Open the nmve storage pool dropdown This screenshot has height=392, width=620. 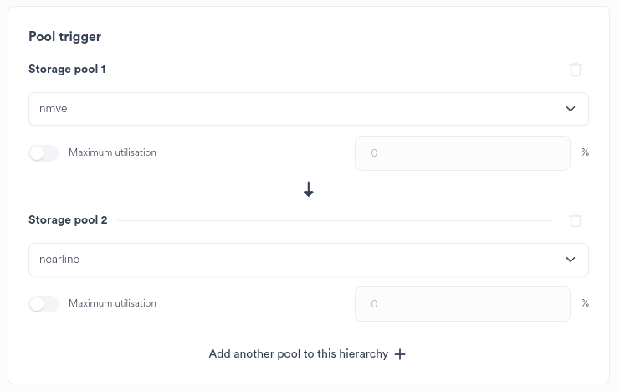pos(301,109)
